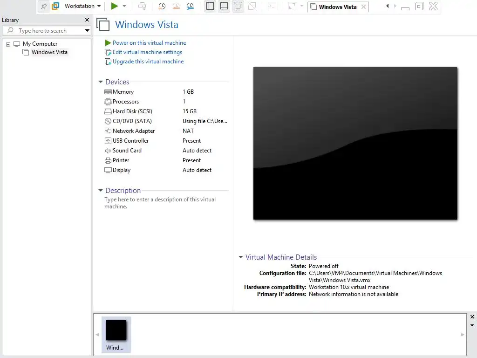Click the Memory device icon
The height and width of the screenshot is (358, 477).
click(x=108, y=92)
